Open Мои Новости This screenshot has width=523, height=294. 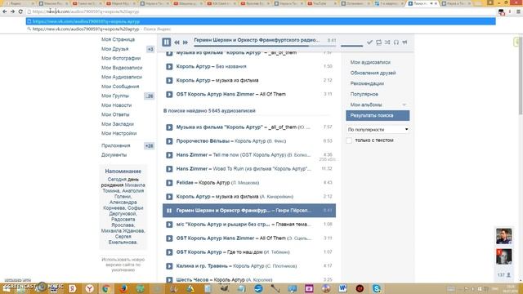tap(116, 105)
